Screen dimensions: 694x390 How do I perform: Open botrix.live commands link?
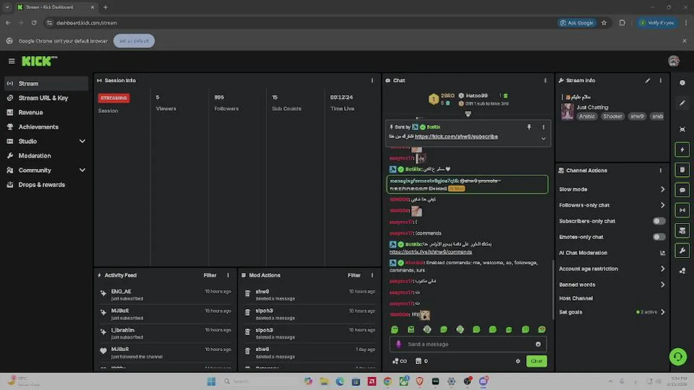click(430, 252)
